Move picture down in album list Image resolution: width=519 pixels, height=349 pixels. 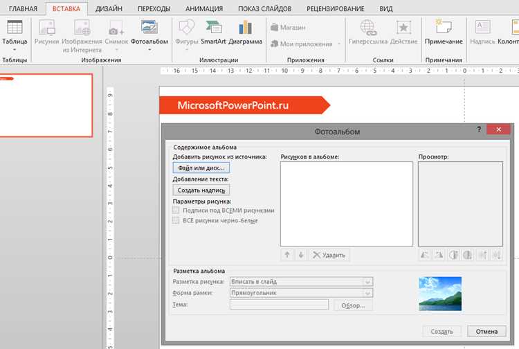[x=301, y=255]
